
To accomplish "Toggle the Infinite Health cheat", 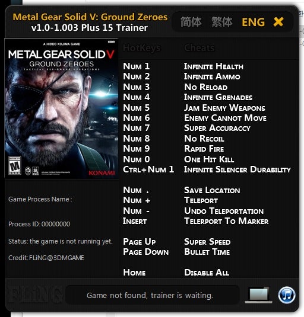I will [x=214, y=66].
